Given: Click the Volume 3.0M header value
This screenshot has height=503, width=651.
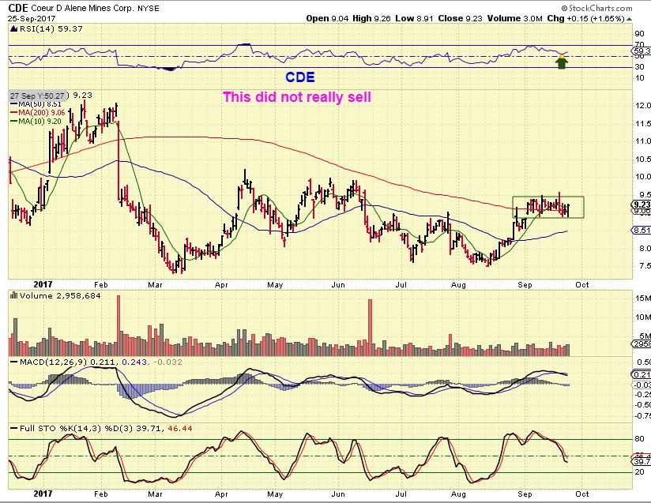Looking at the screenshot, I should click(x=515, y=19).
